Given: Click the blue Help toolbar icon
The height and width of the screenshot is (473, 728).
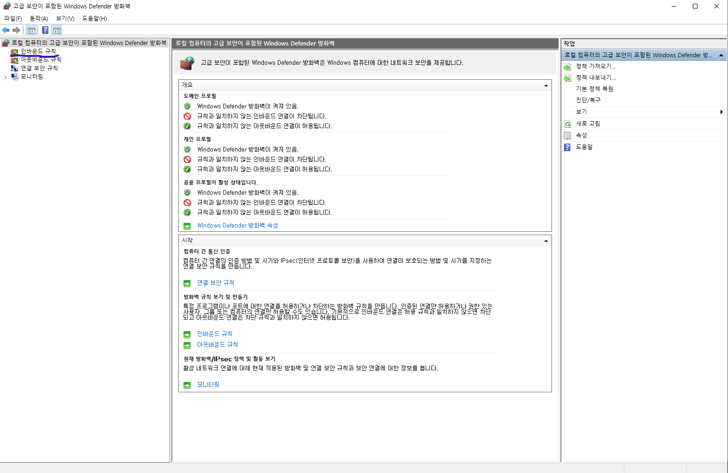Looking at the screenshot, I should pyautogui.click(x=45, y=31).
